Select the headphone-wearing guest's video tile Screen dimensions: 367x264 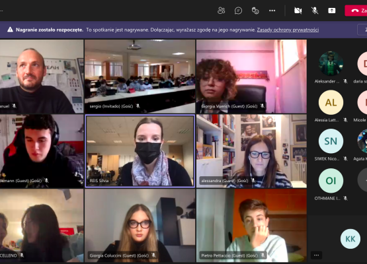pos(42,151)
